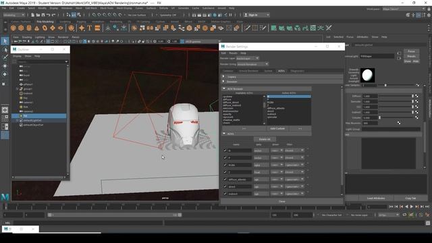Open the Render Using dropdown
Viewport: 432px width, 243px height.
click(x=252, y=64)
